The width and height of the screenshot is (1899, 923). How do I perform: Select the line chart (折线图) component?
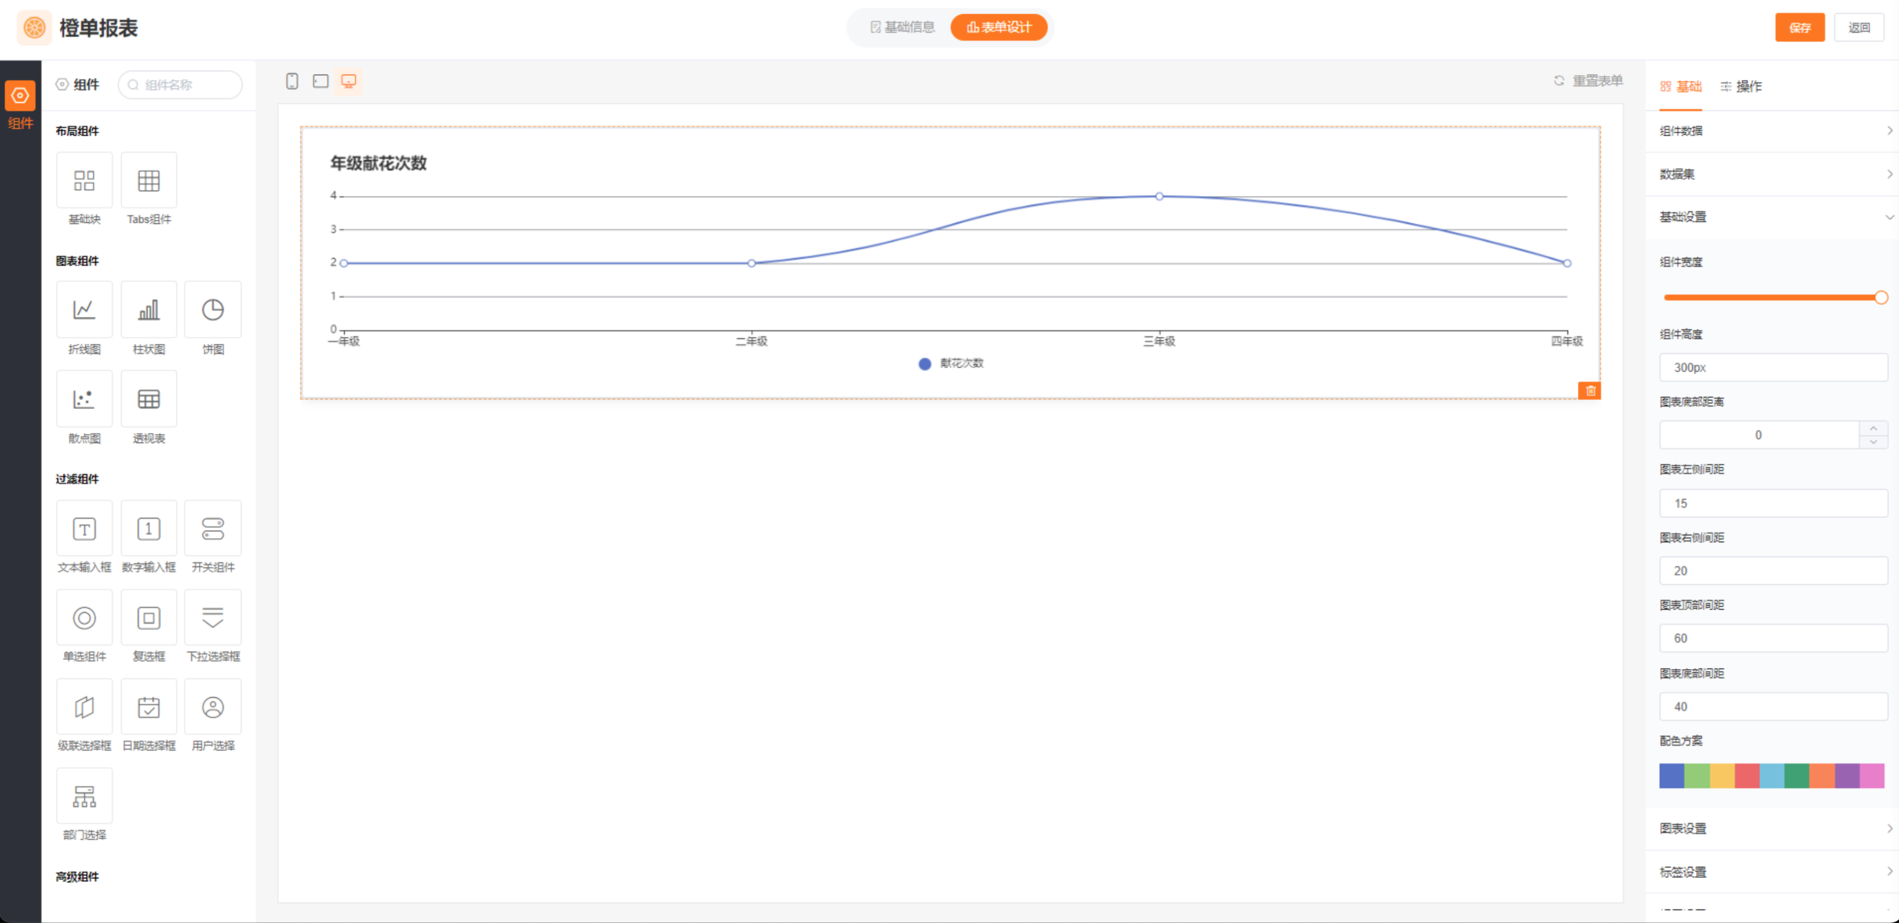coord(84,309)
